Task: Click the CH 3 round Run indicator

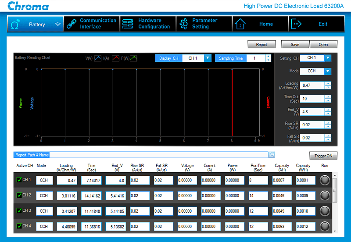Action: [x=325, y=211]
